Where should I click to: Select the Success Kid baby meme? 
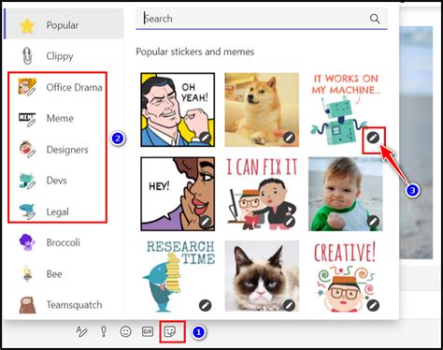click(x=346, y=194)
